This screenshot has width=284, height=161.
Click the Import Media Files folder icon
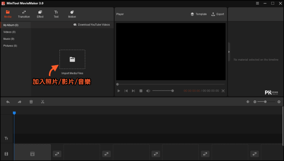click(72, 59)
